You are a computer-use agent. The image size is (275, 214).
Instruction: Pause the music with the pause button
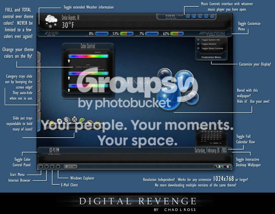(200, 16)
